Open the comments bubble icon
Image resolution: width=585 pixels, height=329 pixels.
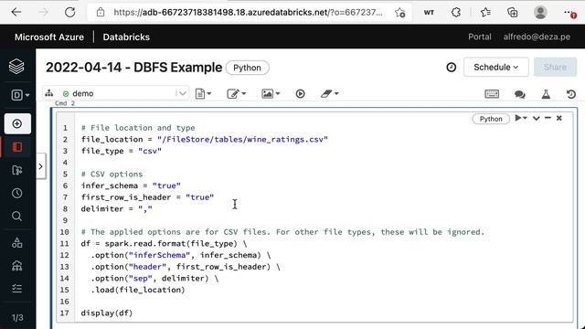(520, 94)
